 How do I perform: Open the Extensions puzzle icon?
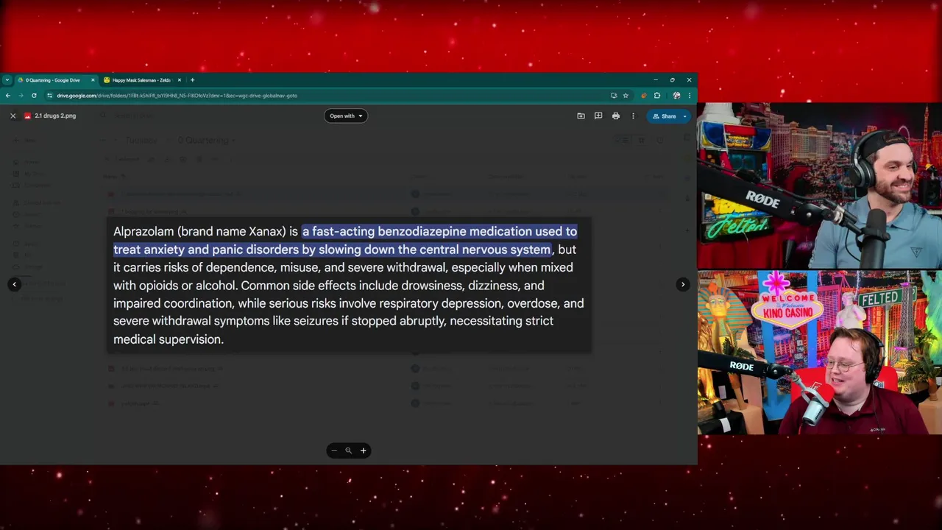coord(657,95)
